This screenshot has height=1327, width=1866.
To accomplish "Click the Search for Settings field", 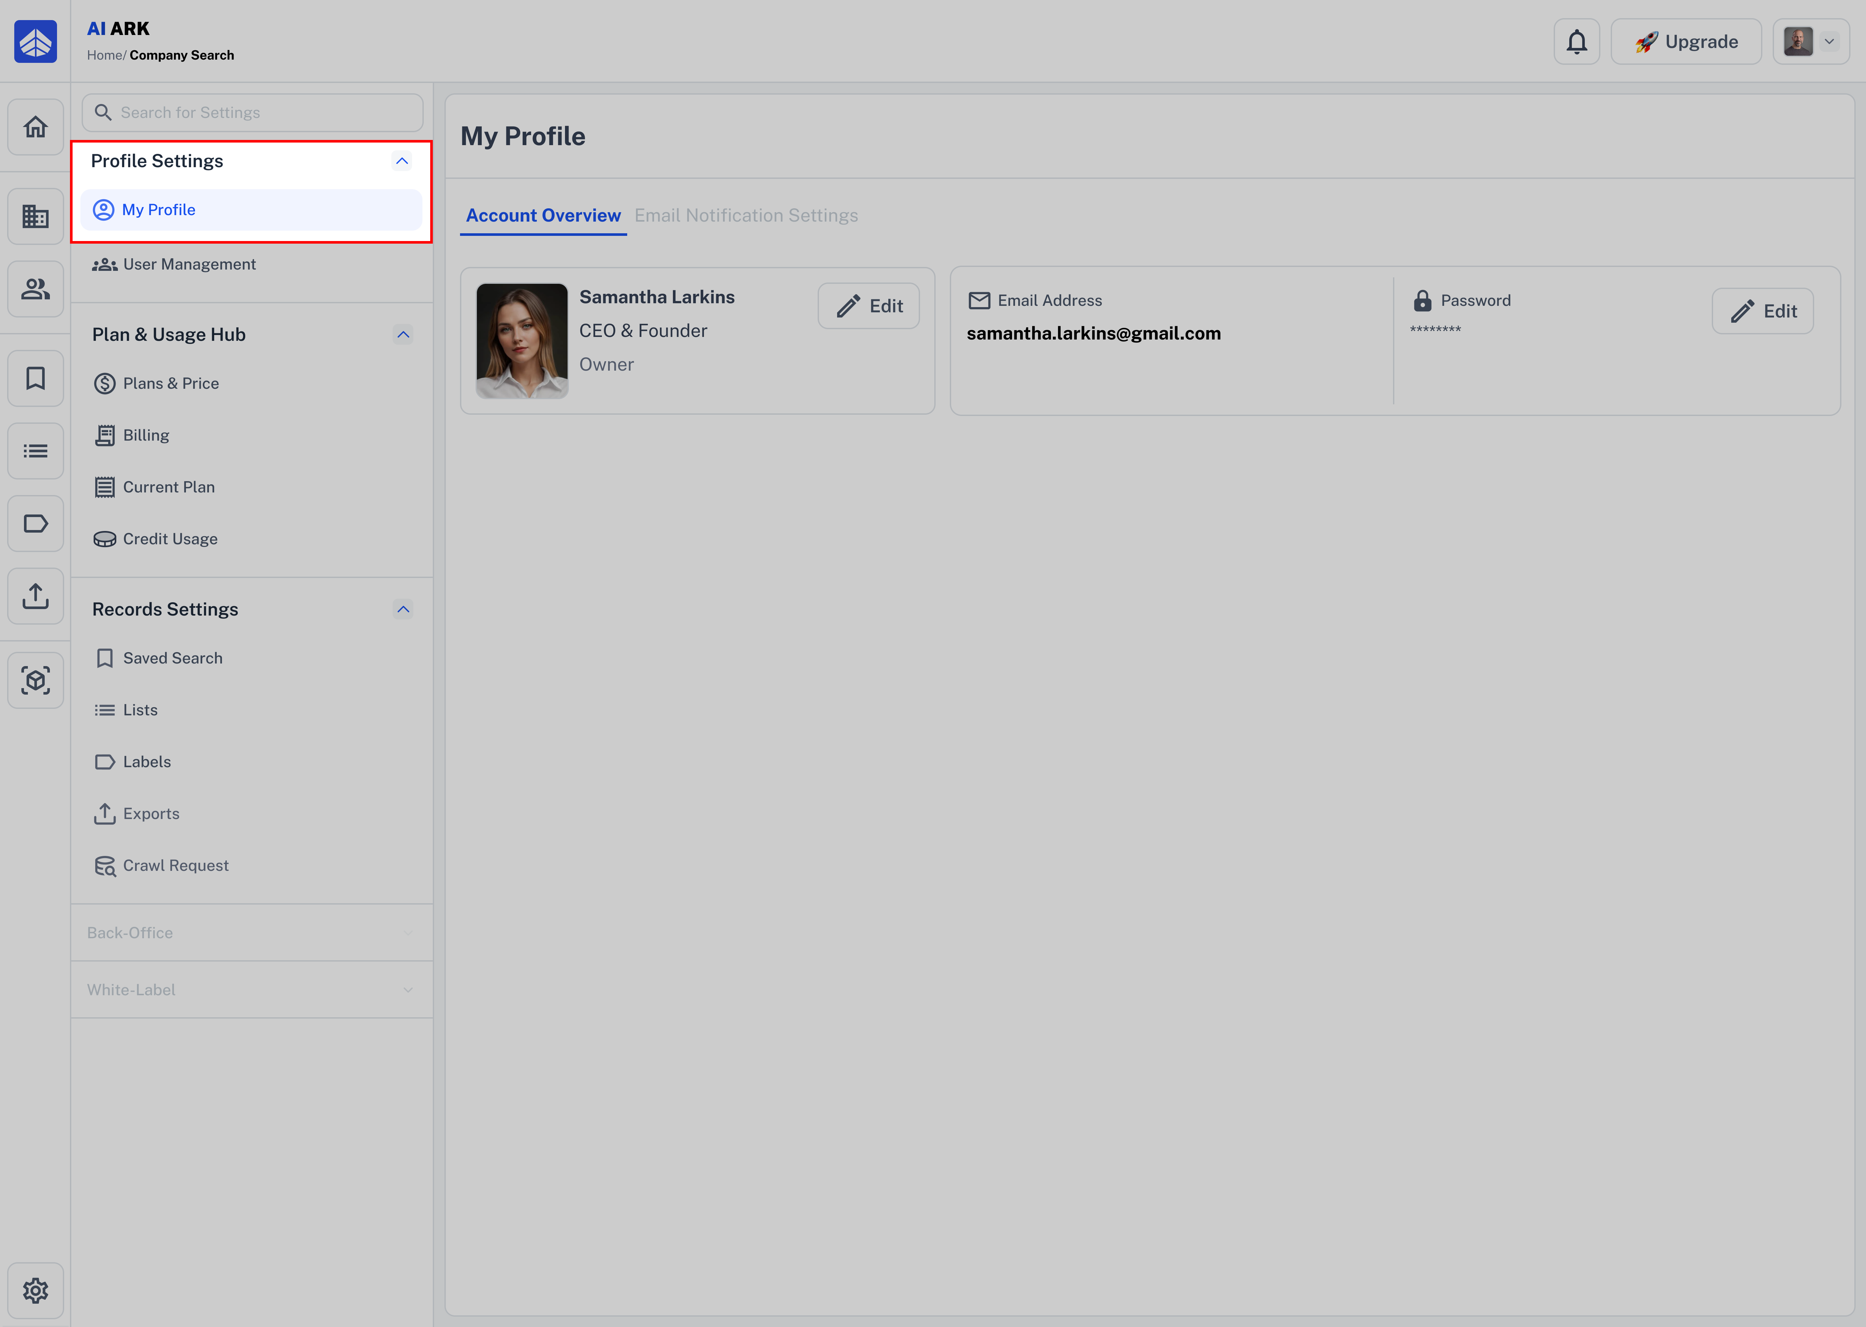I will [x=252, y=113].
